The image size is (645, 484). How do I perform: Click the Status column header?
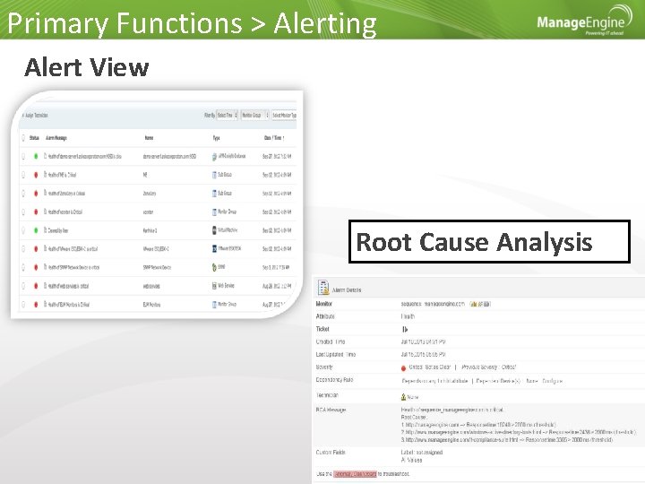pos(34,138)
